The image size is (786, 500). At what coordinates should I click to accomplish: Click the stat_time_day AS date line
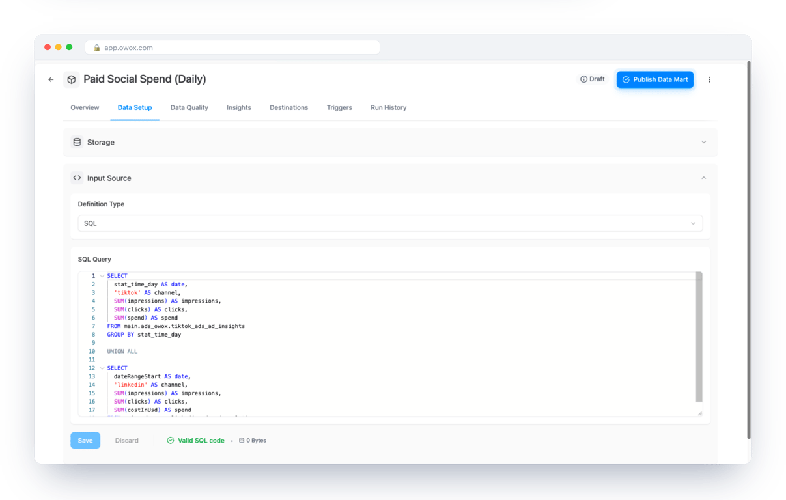(x=150, y=285)
